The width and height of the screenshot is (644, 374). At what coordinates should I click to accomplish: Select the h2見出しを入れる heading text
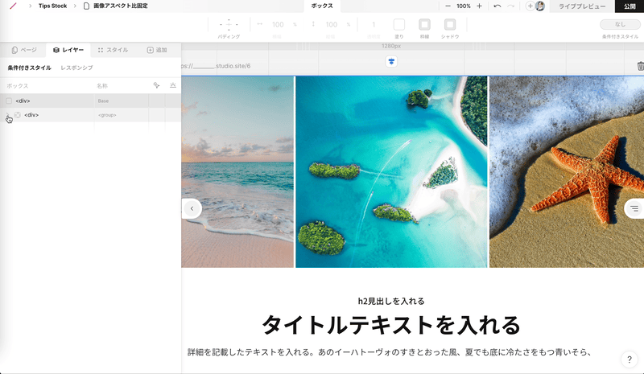pos(391,302)
